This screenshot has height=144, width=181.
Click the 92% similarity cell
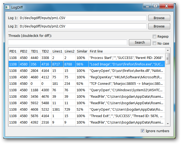coord(82,83)
